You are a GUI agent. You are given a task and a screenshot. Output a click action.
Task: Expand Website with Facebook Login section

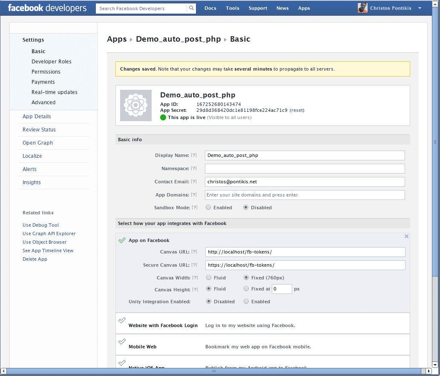pos(263,323)
